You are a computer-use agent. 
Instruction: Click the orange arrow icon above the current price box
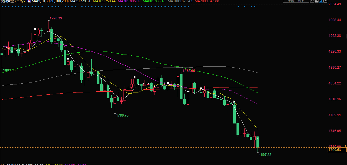345,146
